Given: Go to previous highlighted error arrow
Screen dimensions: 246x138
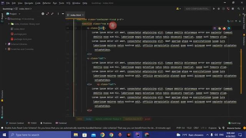Looking at the screenshot, I should coord(236,21).
